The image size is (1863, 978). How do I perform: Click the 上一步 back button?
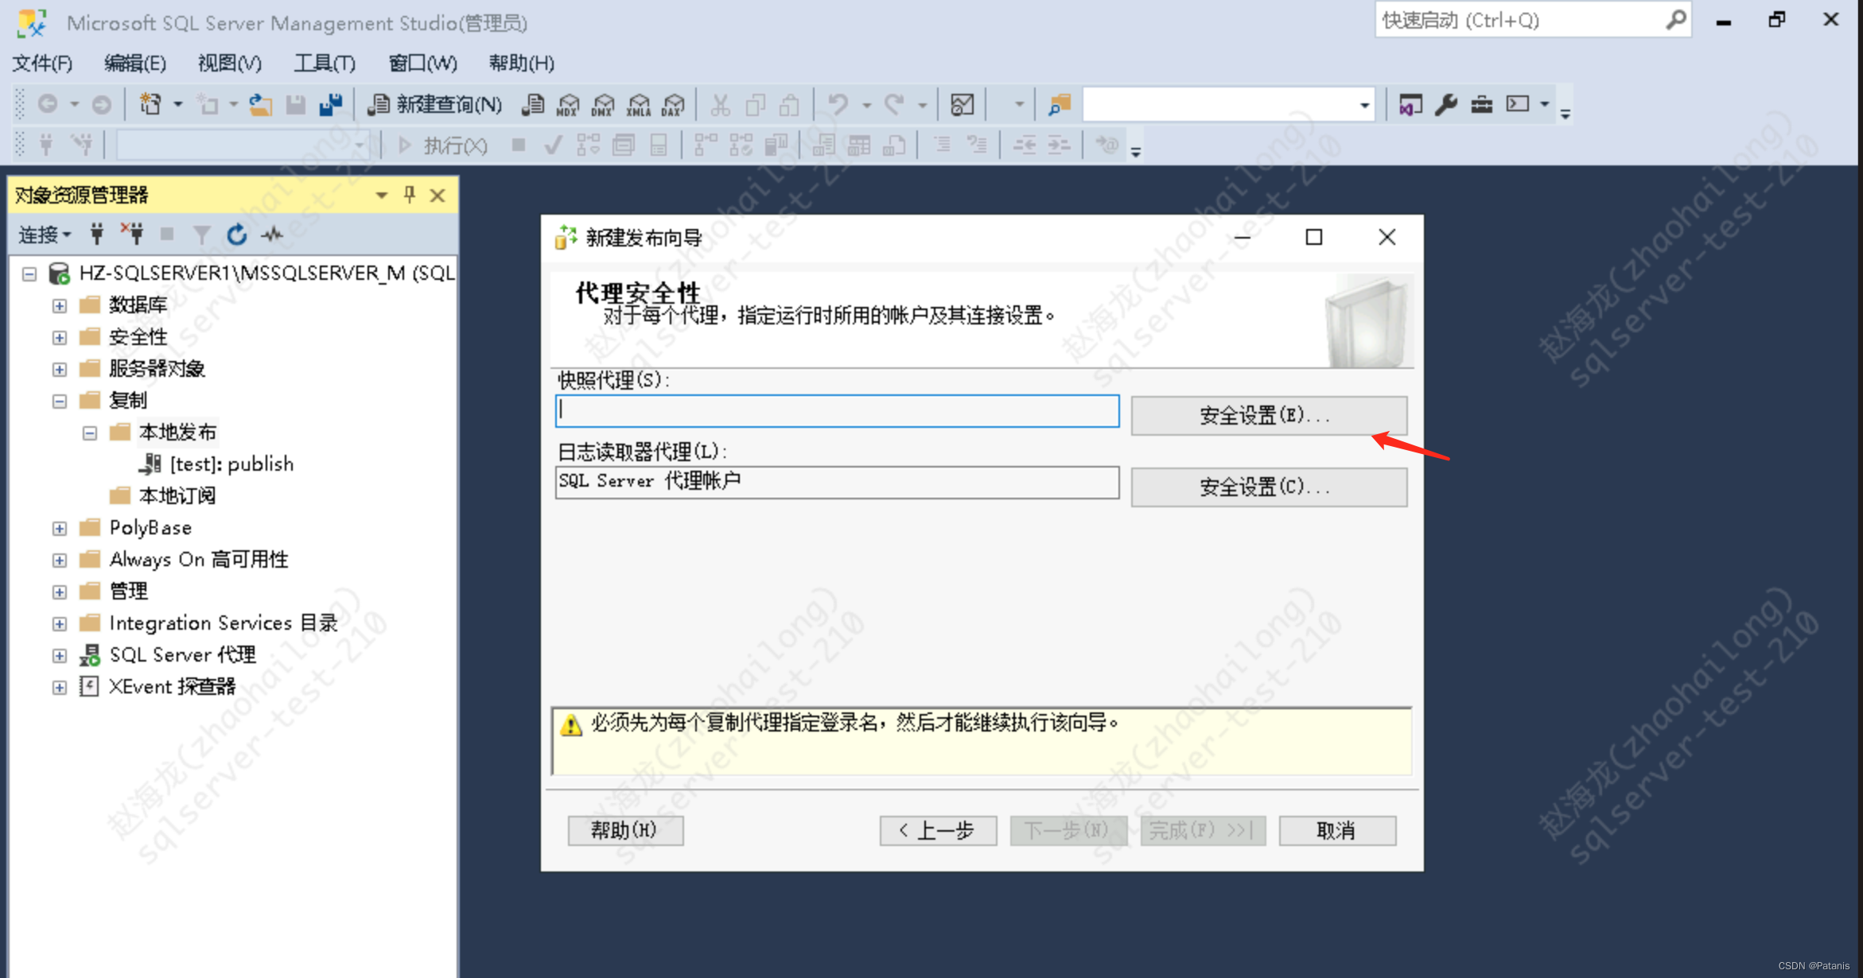pos(938,830)
